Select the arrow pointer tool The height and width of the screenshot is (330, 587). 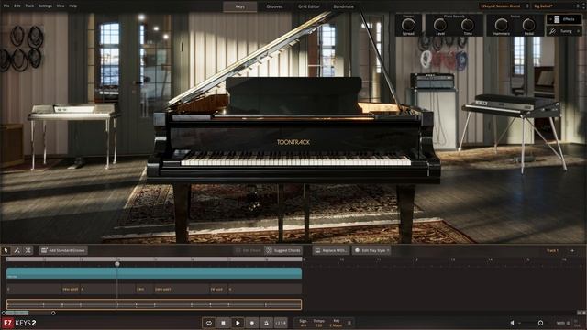click(x=6, y=250)
